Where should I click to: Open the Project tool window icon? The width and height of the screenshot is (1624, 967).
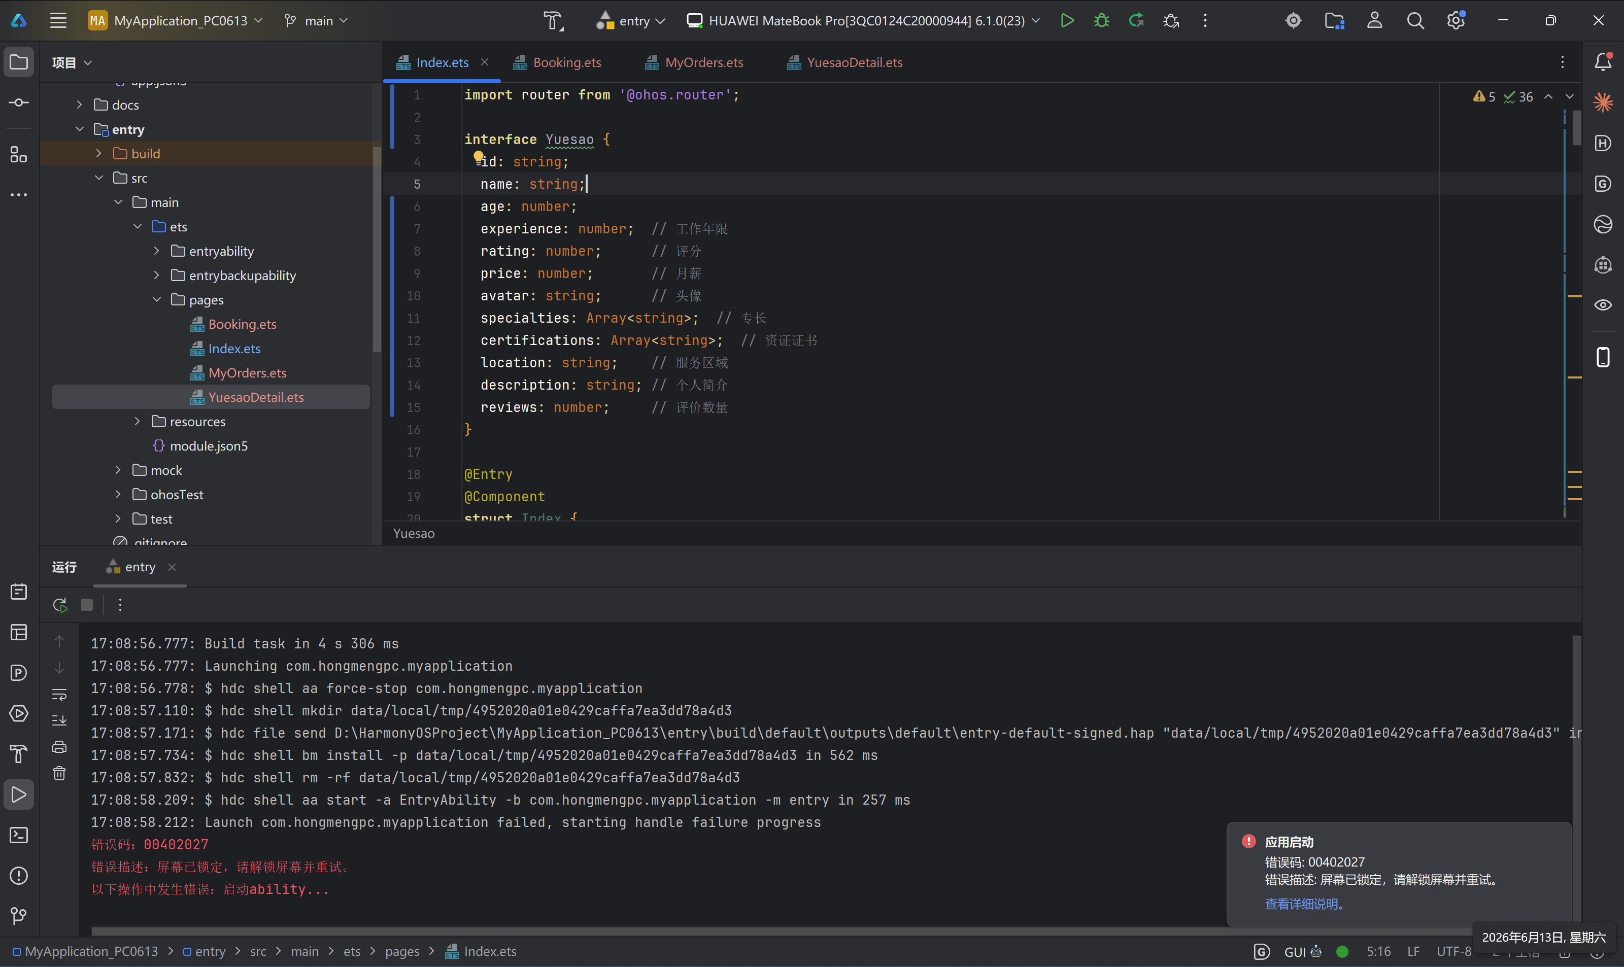tap(19, 62)
